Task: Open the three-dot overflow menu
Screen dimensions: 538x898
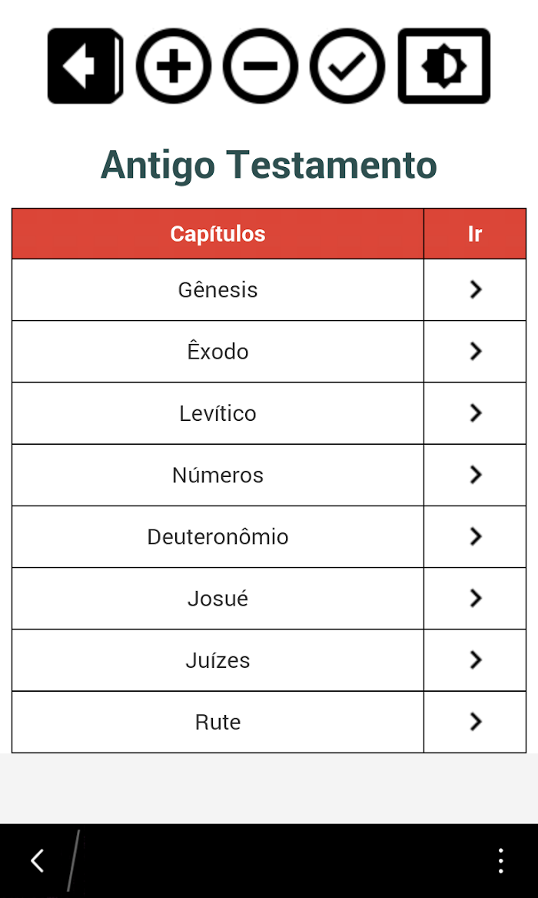Action: click(500, 861)
